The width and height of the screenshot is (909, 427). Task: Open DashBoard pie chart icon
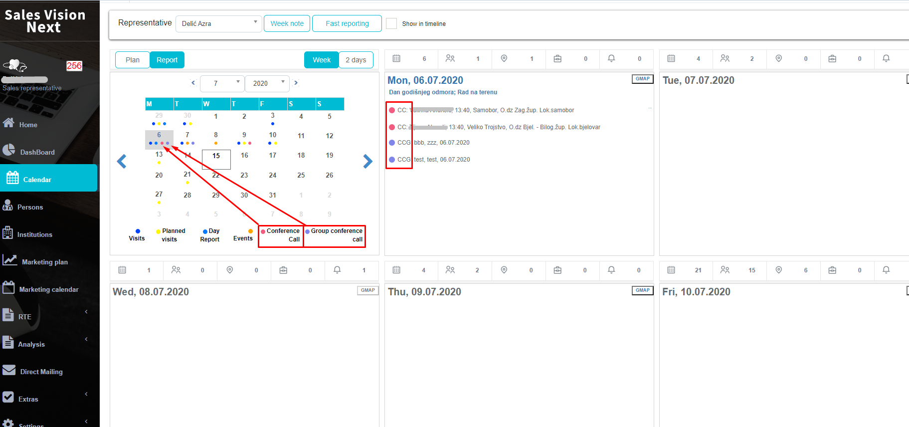[x=8, y=150]
